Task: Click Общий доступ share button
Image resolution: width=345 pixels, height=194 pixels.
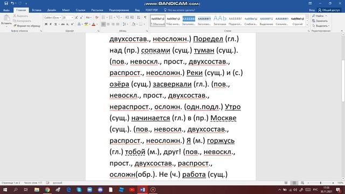Action: coord(329,10)
